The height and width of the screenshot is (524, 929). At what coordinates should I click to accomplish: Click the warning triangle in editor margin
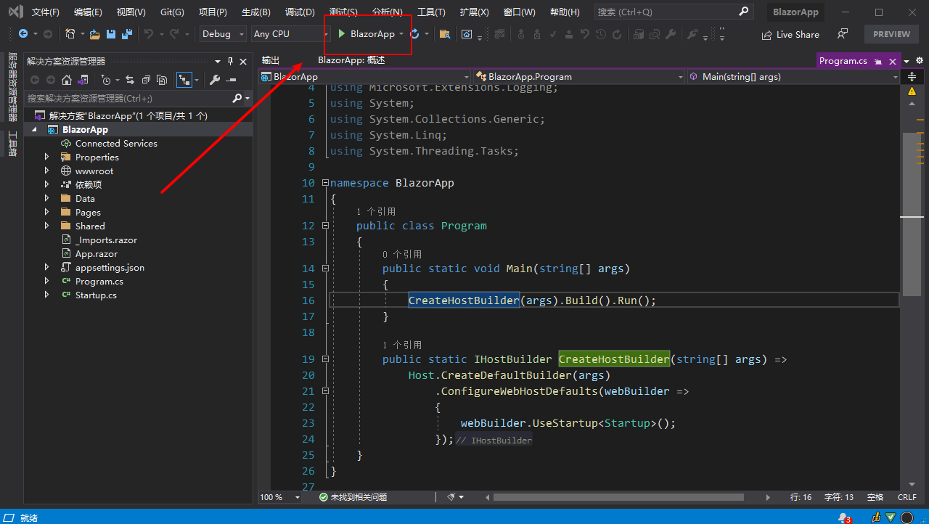click(x=912, y=91)
